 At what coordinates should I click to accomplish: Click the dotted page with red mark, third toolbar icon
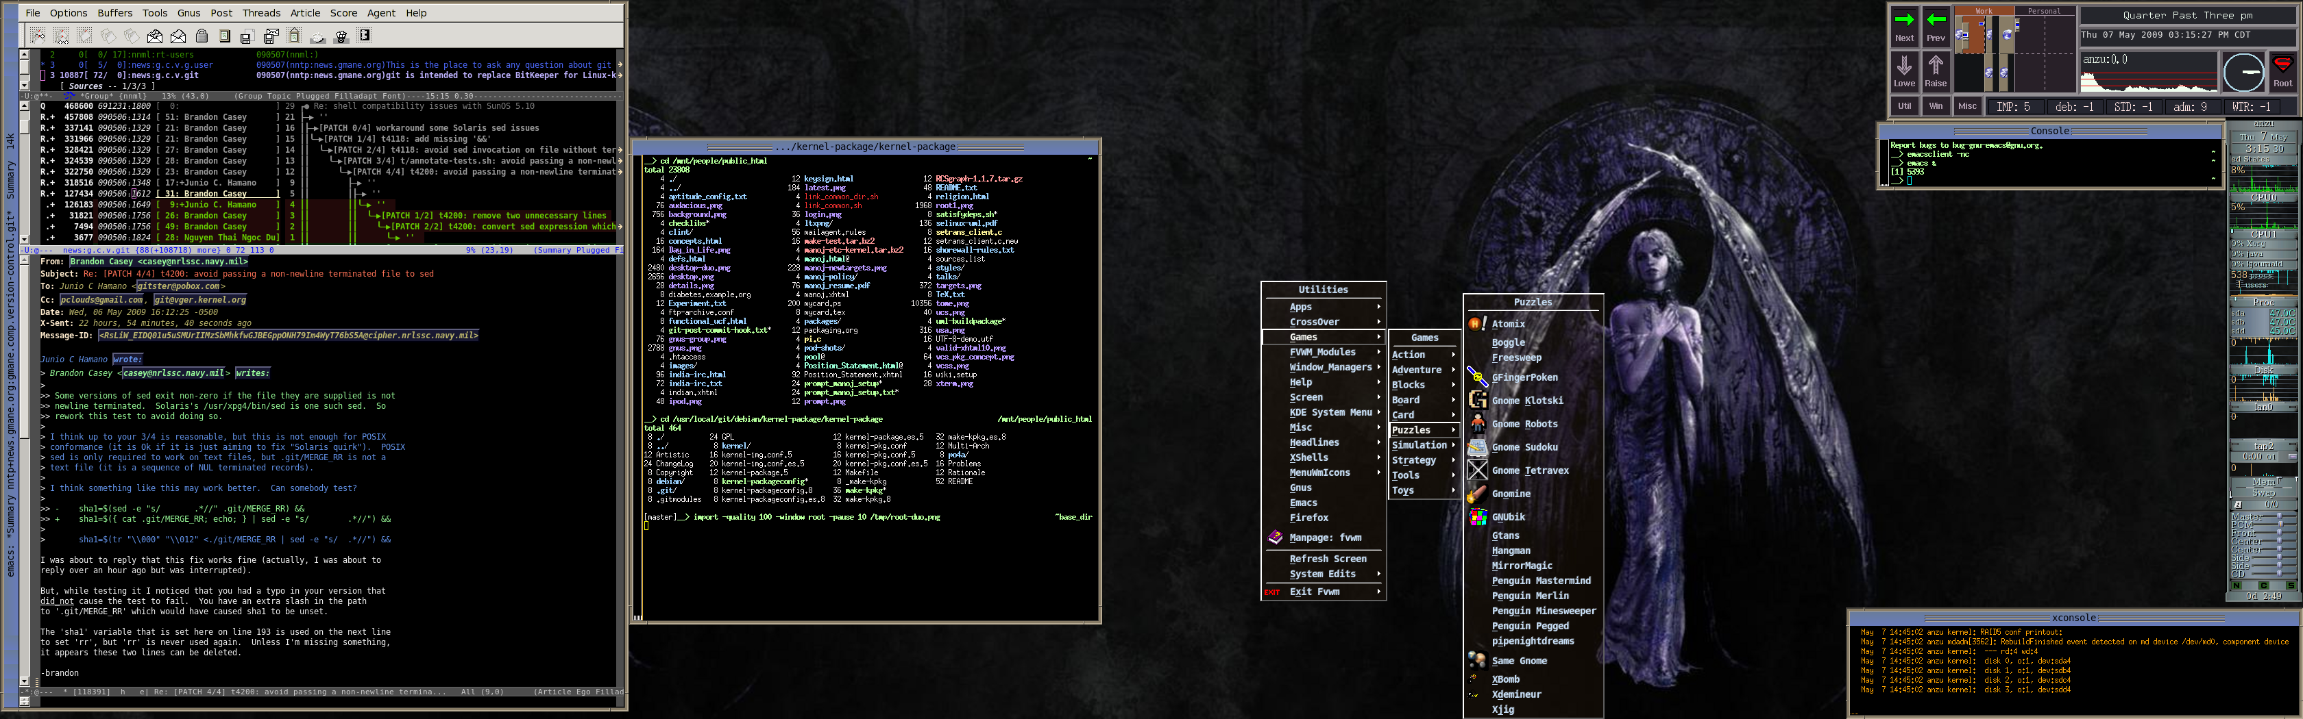[x=84, y=36]
